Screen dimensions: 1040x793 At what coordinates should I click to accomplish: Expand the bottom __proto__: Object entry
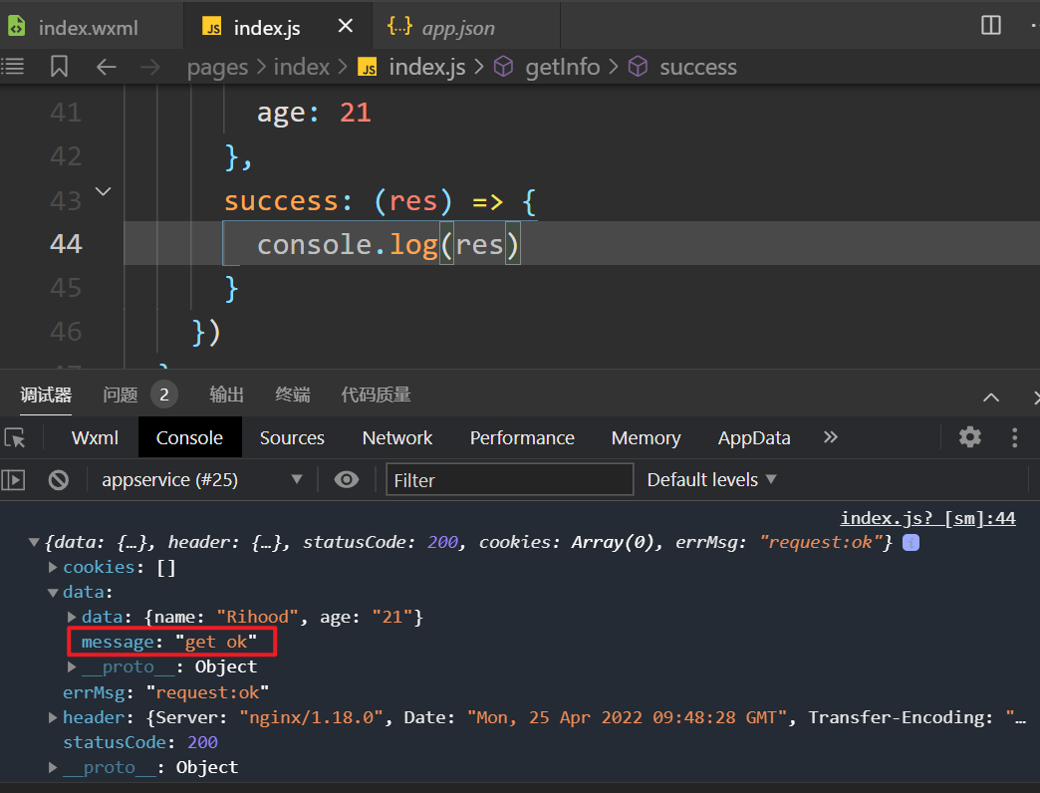[53, 768]
